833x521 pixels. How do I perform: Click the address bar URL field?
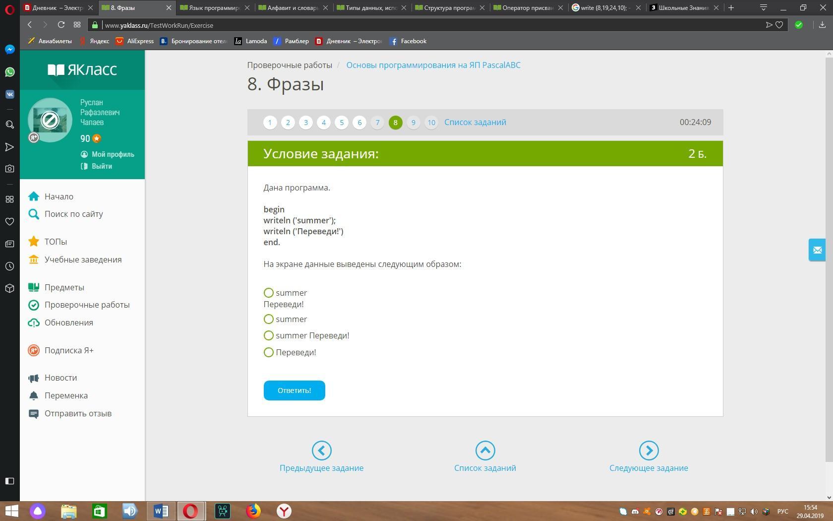coord(426,25)
